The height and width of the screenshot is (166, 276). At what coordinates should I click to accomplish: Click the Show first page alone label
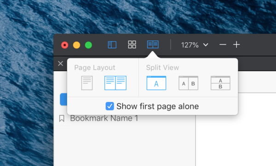[157, 106]
